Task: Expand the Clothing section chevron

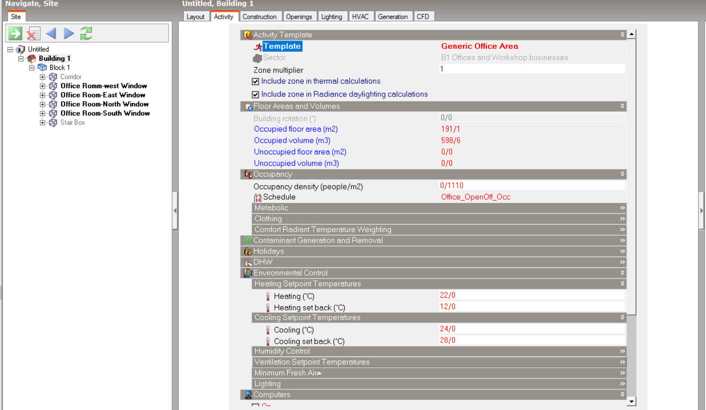Action: tap(622, 219)
